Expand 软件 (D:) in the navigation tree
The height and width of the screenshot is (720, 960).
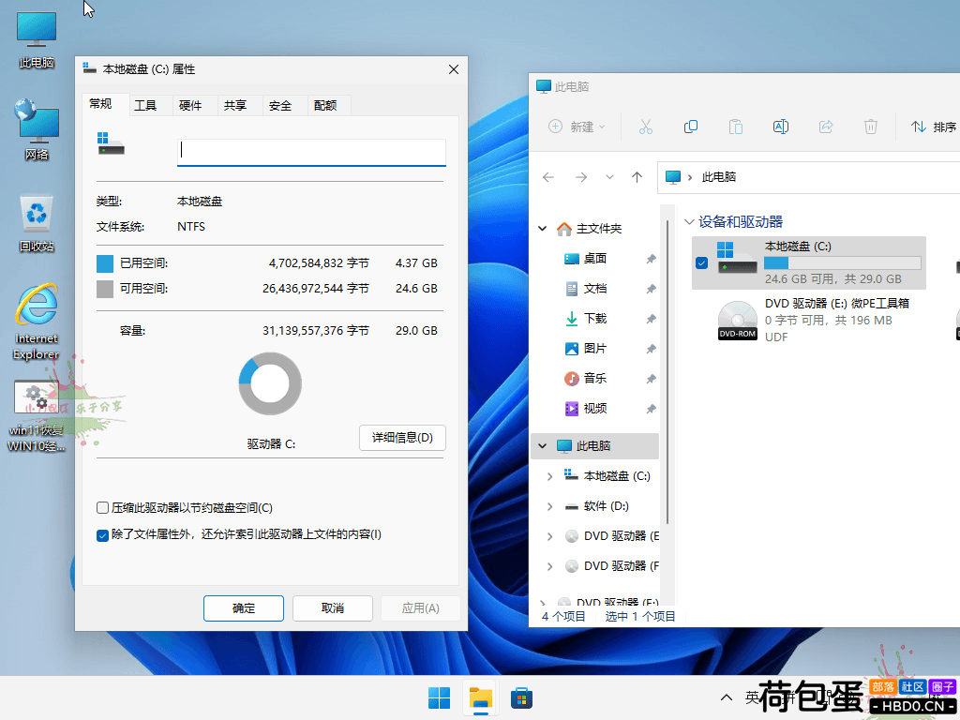click(549, 505)
